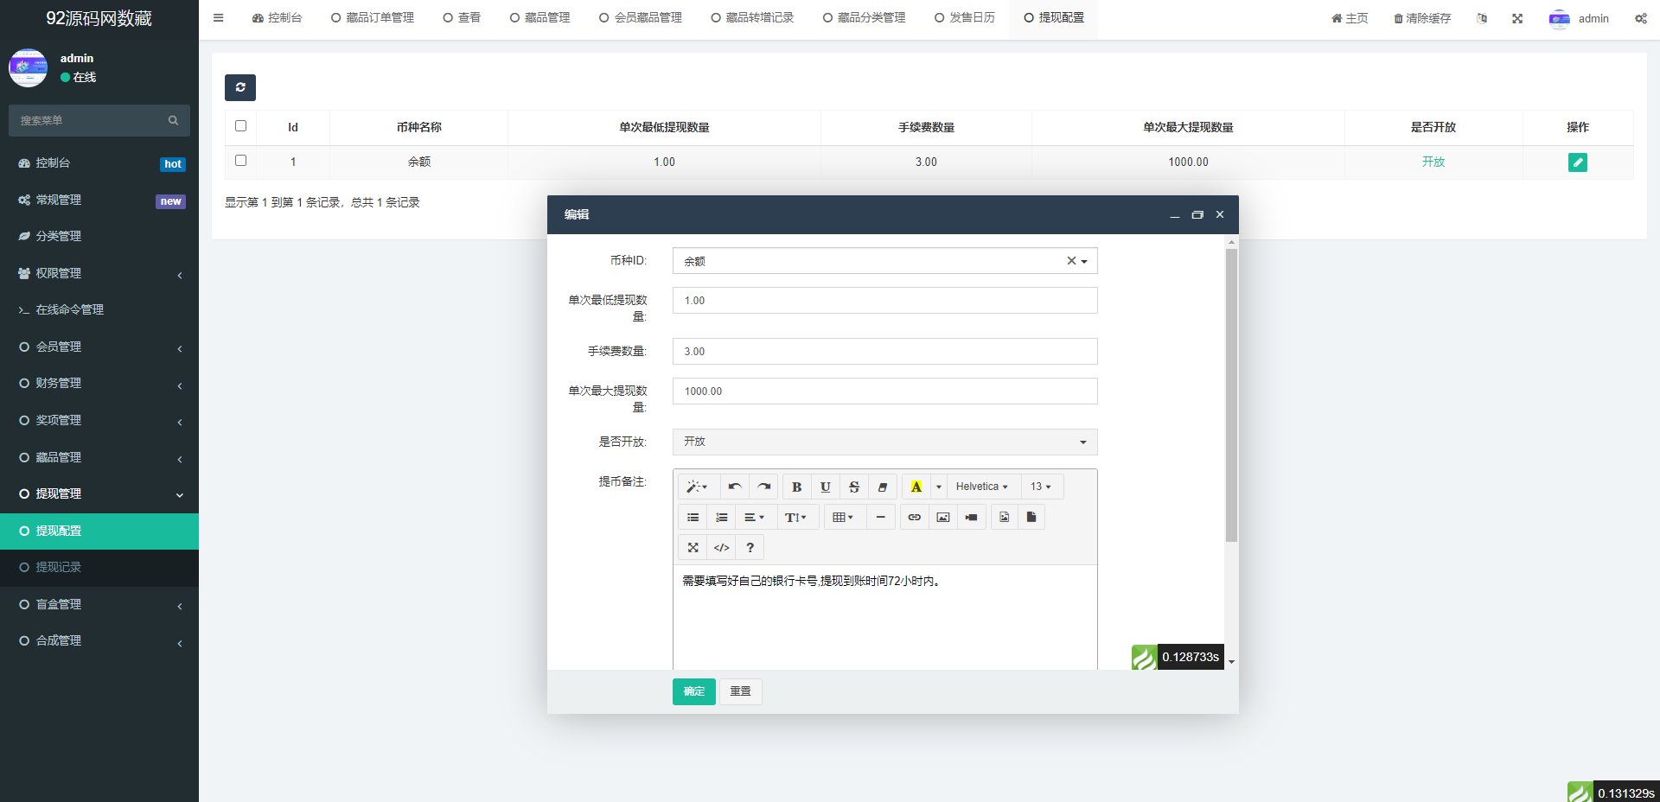This screenshot has height=802, width=1660.
Task: Click the undo arrow in the editor
Action: 734,487
